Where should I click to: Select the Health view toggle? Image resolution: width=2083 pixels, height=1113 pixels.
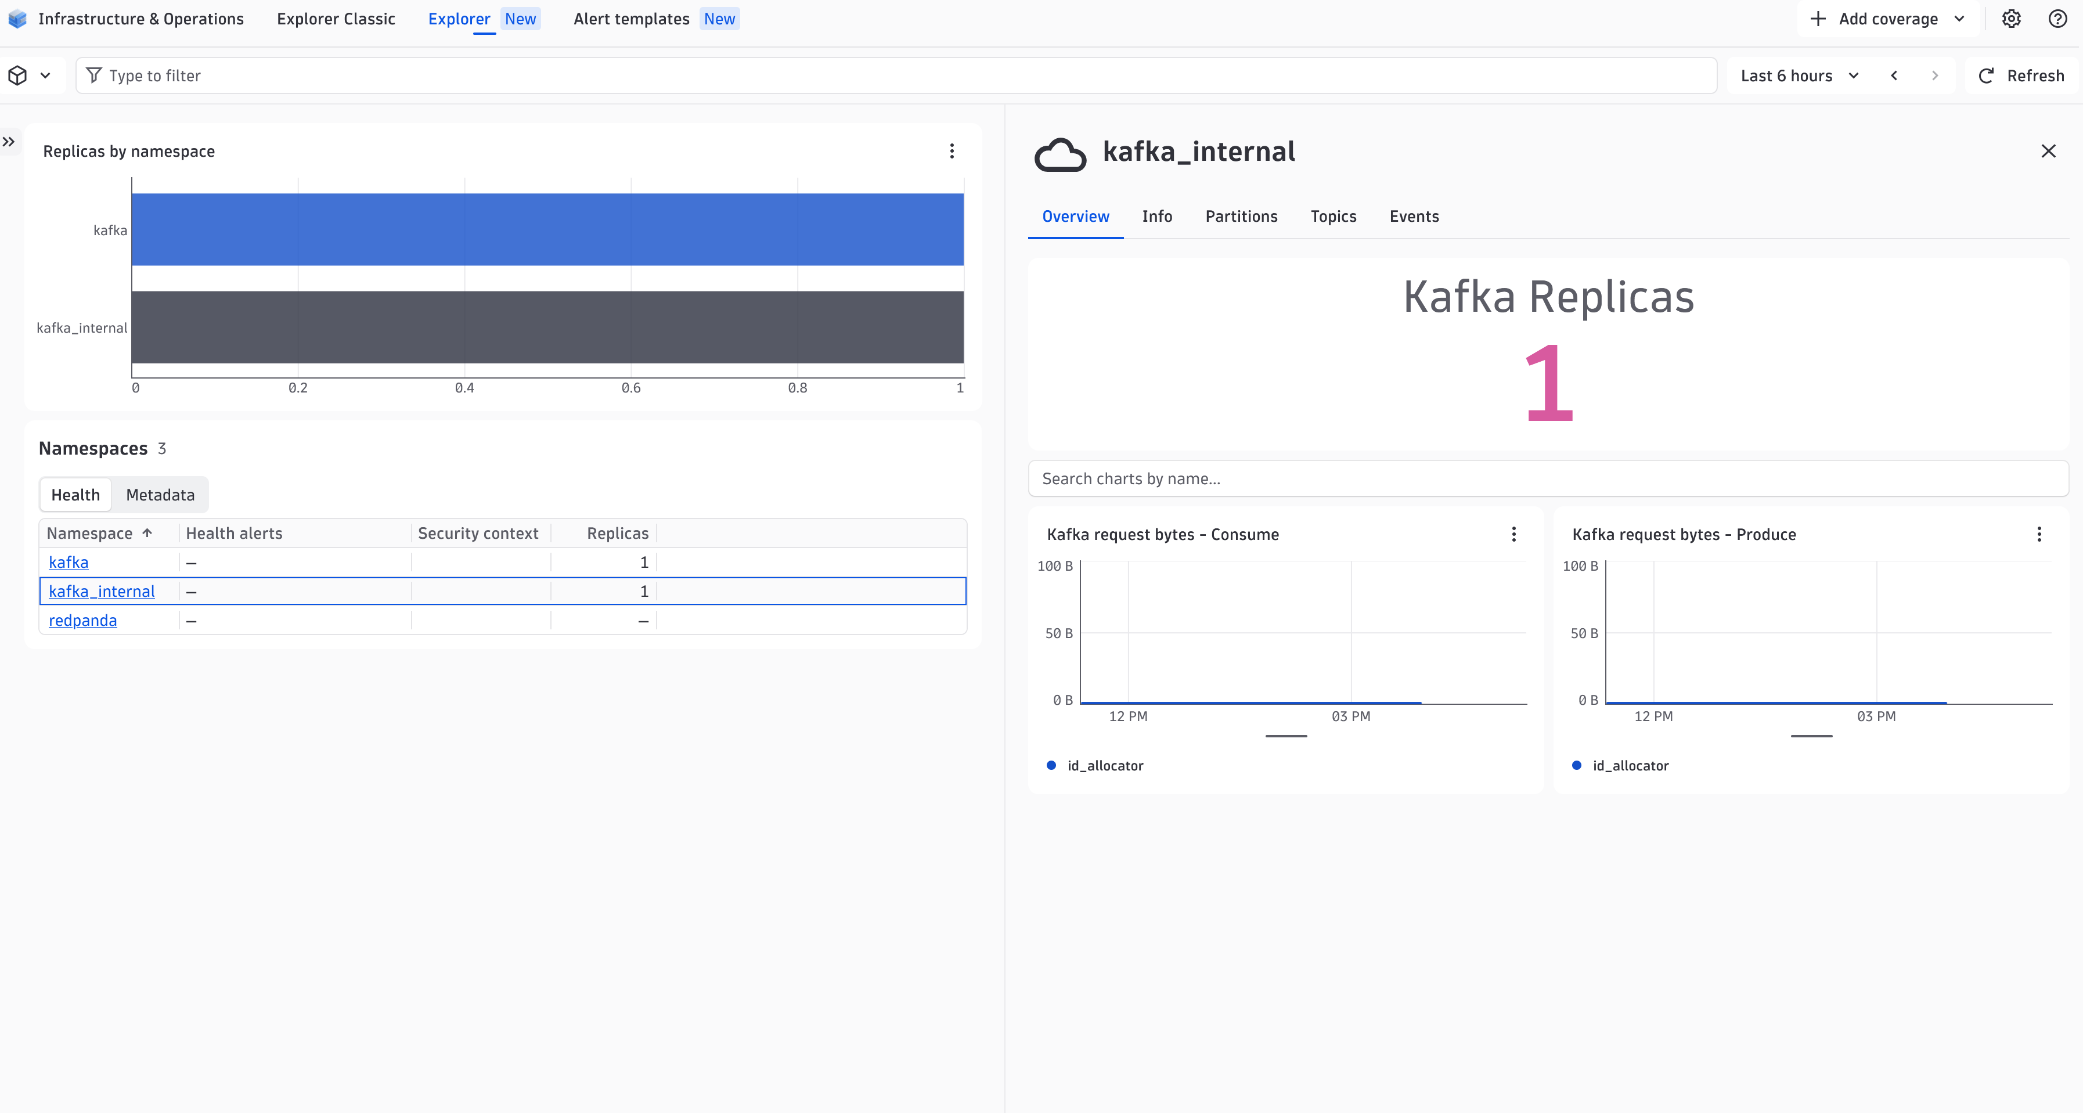point(75,495)
